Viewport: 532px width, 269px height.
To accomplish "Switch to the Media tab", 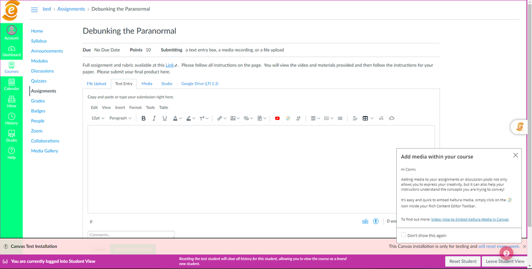I will coord(147,84).
